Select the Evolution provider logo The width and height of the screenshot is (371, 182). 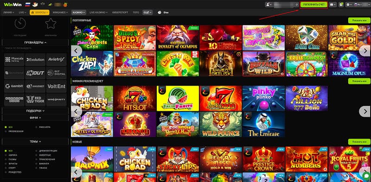pyautogui.click(x=35, y=60)
